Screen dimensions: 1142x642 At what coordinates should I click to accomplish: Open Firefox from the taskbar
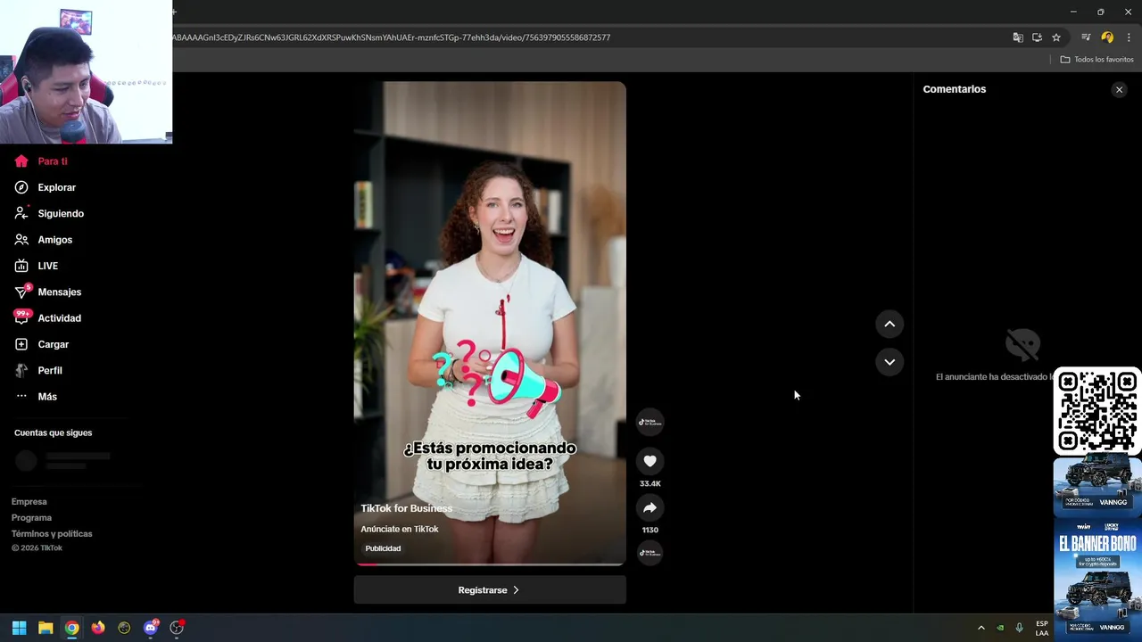coord(98,628)
